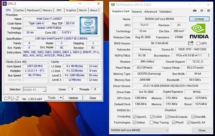
Task: Click the GPU name field NVIDIA GeForce MX450
Action: click(x=159, y=19)
